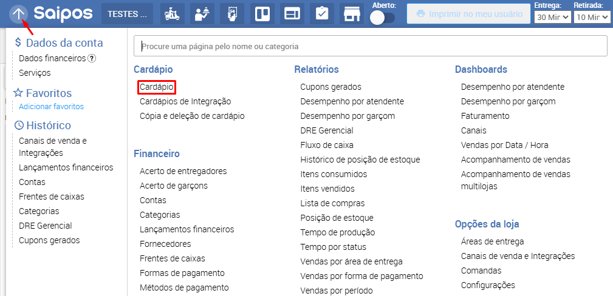This screenshot has height=296, width=613.
Task: Open Comandas under Opções da loja
Action: click(481, 271)
